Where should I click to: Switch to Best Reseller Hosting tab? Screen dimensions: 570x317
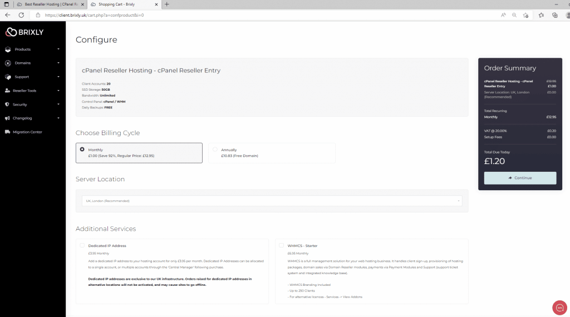tap(50, 4)
